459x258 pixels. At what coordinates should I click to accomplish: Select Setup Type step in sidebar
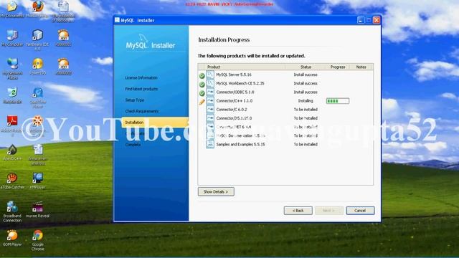[134, 100]
